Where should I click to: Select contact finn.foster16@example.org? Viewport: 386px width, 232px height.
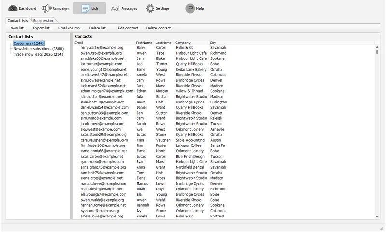[x=103, y=145]
